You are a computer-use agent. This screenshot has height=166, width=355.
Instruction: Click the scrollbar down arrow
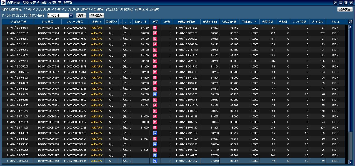click(x=350, y=162)
